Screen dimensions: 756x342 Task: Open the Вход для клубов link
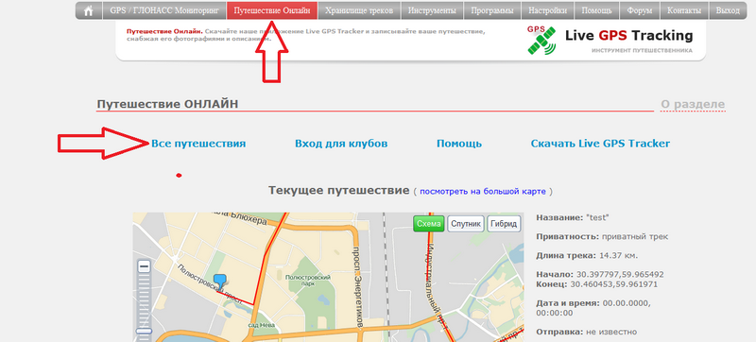tap(341, 144)
